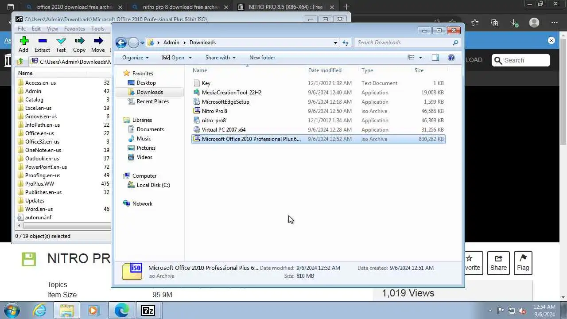Click the Microsoft Edge taskbar icon

coord(121,310)
